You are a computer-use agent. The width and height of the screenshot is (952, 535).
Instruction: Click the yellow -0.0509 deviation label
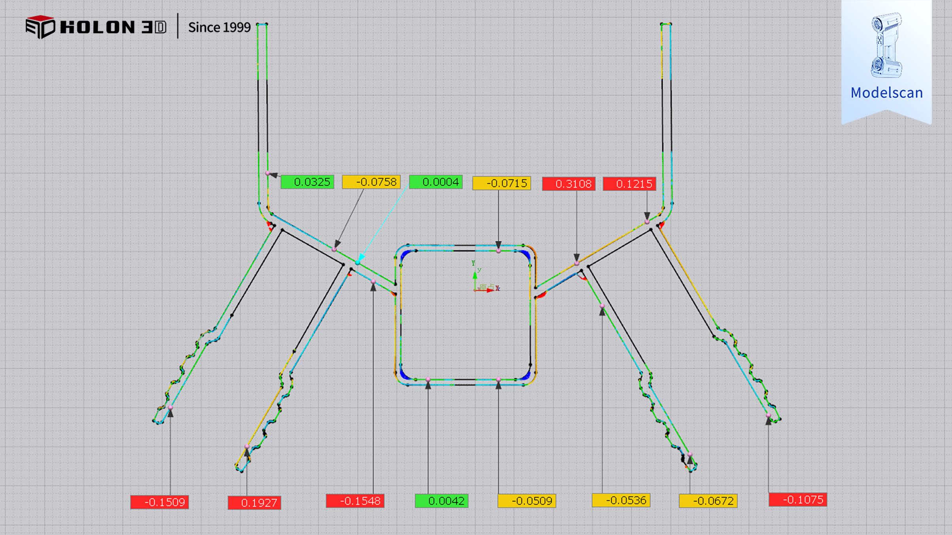(x=527, y=501)
